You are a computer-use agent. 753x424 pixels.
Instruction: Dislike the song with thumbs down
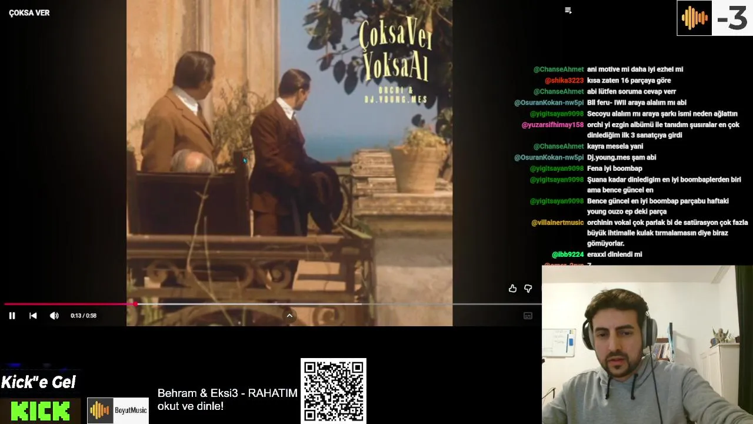point(528,289)
